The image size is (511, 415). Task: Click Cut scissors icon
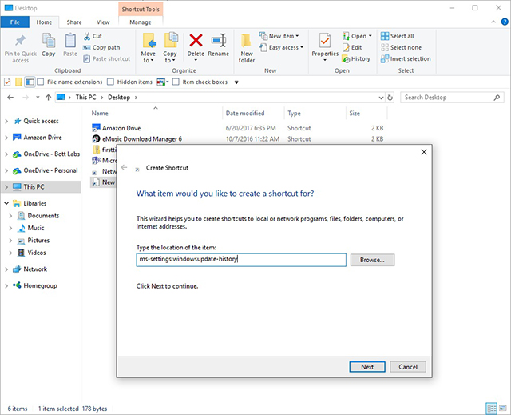87,36
